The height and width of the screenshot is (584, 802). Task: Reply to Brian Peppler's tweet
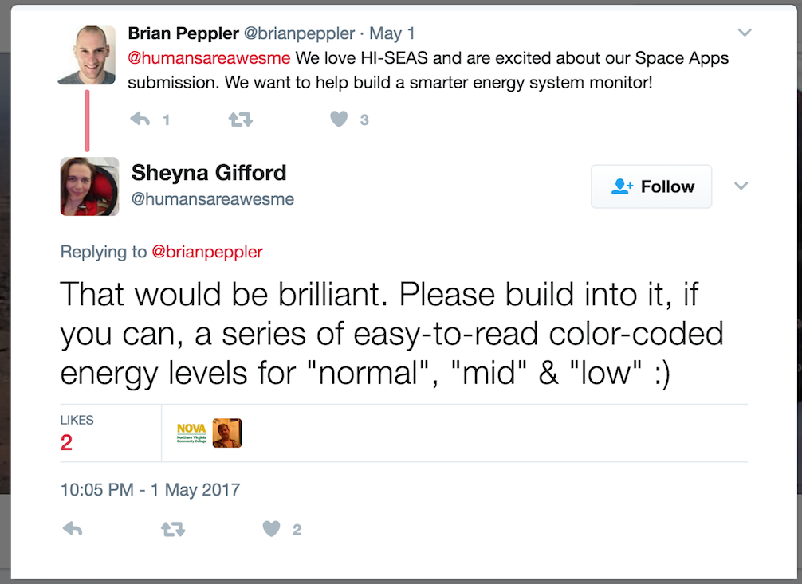click(x=140, y=120)
